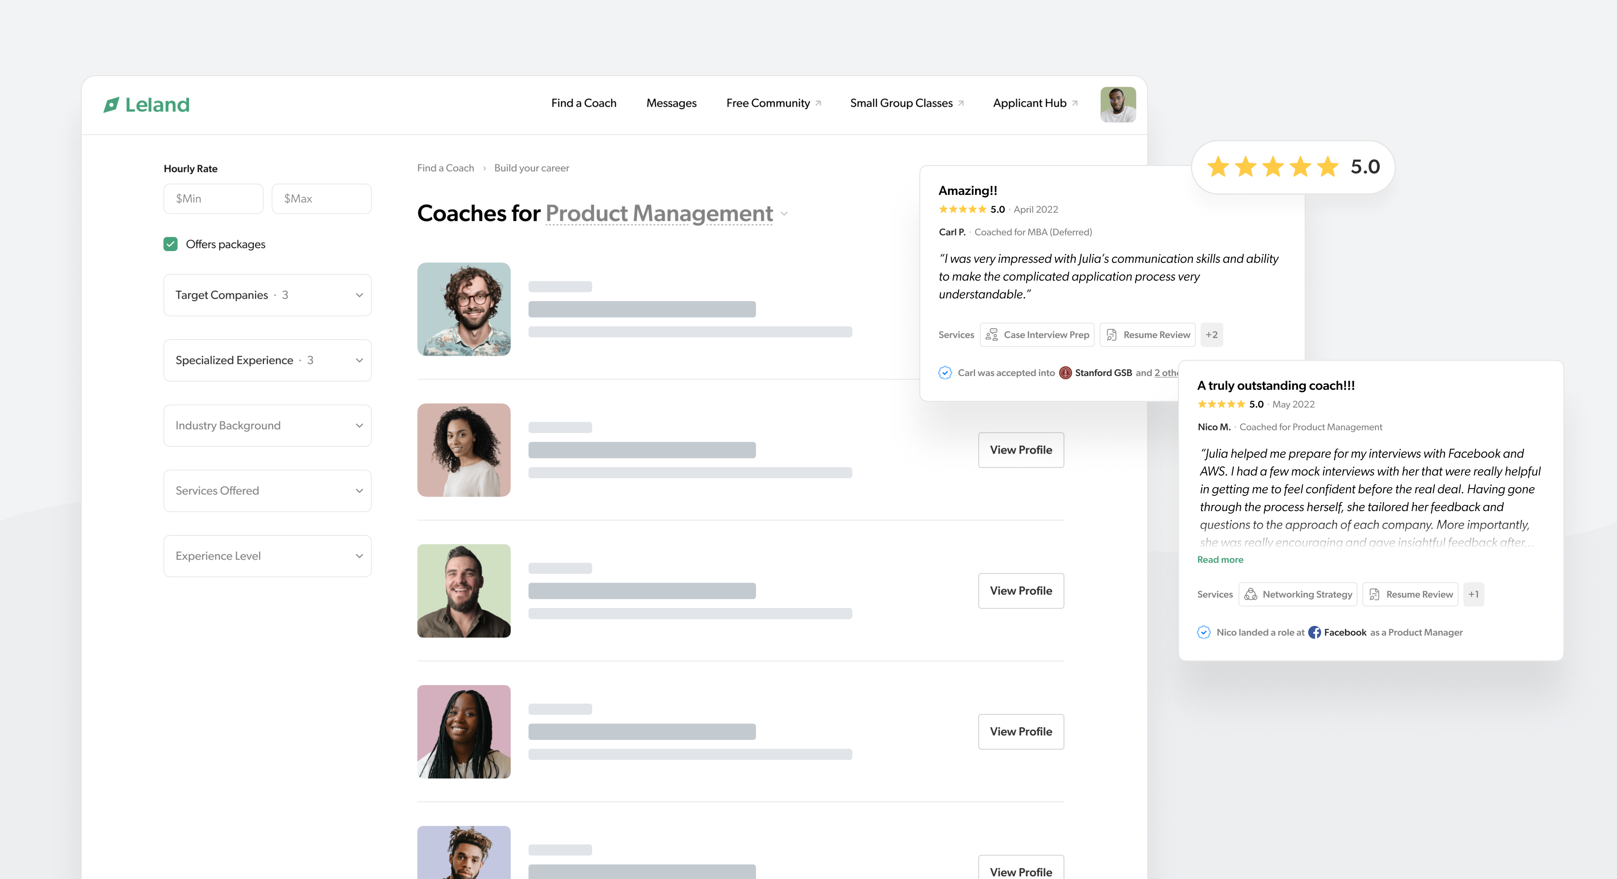Click the Facebook logo icon
This screenshot has width=1617, height=879.
click(1314, 632)
